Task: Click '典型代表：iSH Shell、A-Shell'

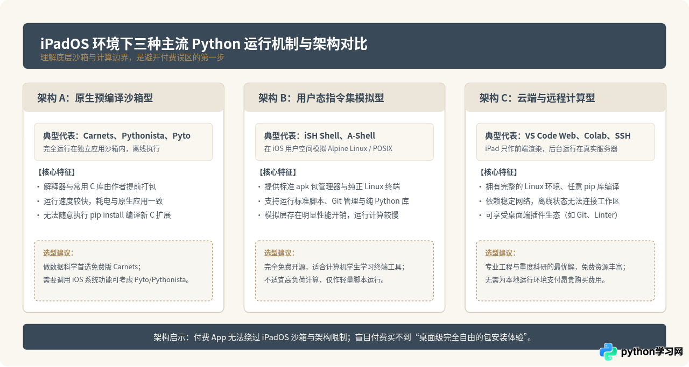Action: [x=320, y=135]
